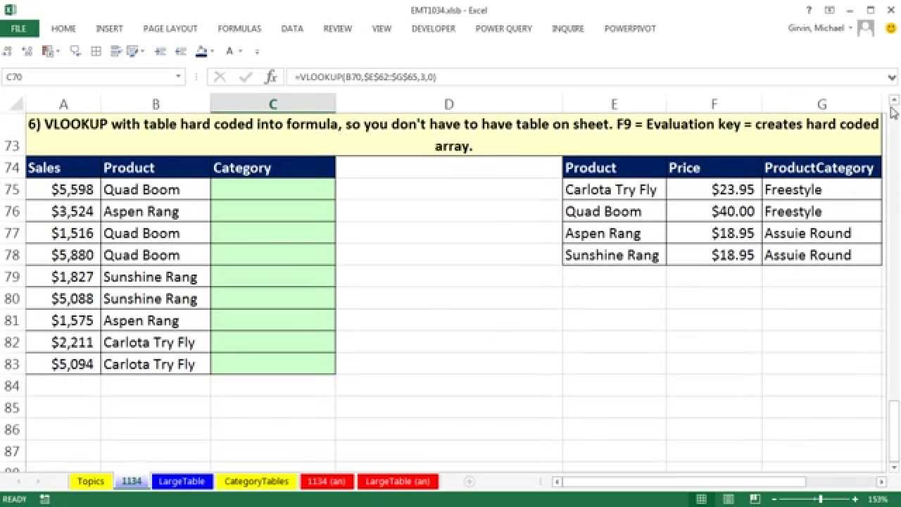Switch to Page Layout view icon

coord(729,499)
